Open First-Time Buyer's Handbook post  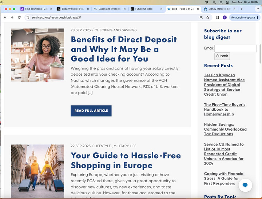coord(225,110)
